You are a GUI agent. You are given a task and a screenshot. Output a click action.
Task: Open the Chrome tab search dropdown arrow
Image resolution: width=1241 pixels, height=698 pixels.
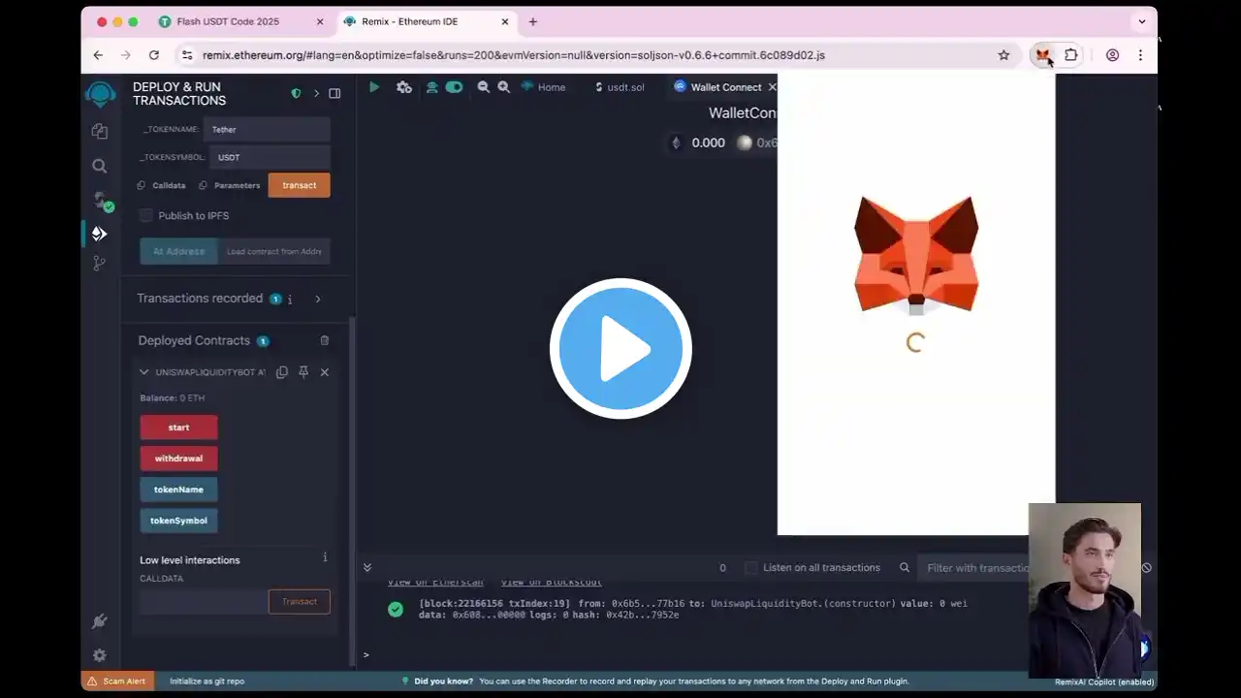click(x=1142, y=21)
